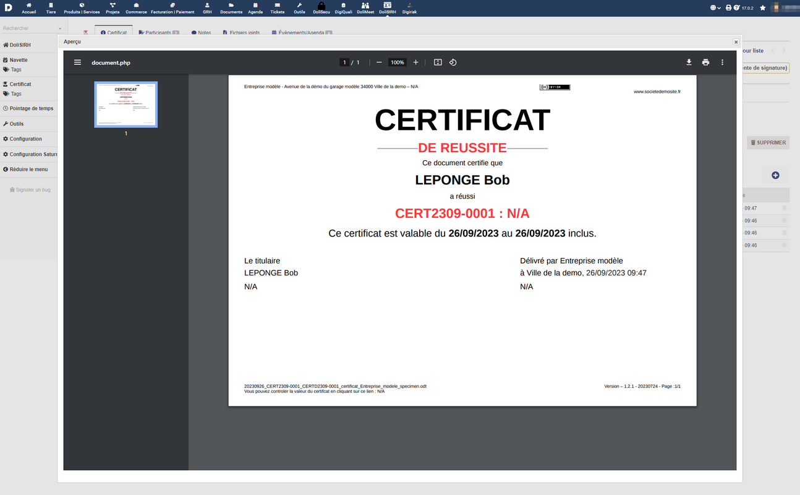The width and height of the screenshot is (800, 495).
Task: Open the DoliSecu padlock module
Action: [321, 8]
